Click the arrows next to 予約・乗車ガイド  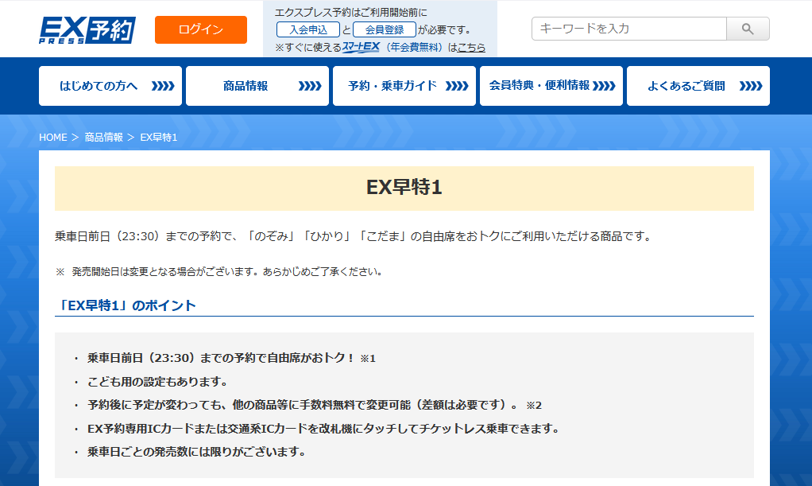[457, 86]
